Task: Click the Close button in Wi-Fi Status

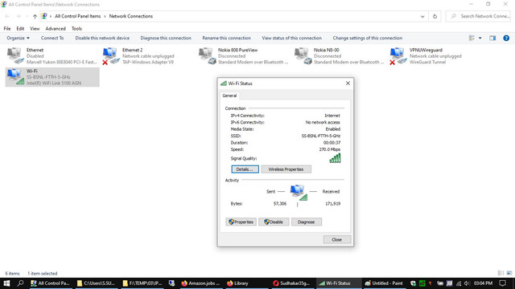Action: (x=336, y=239)
